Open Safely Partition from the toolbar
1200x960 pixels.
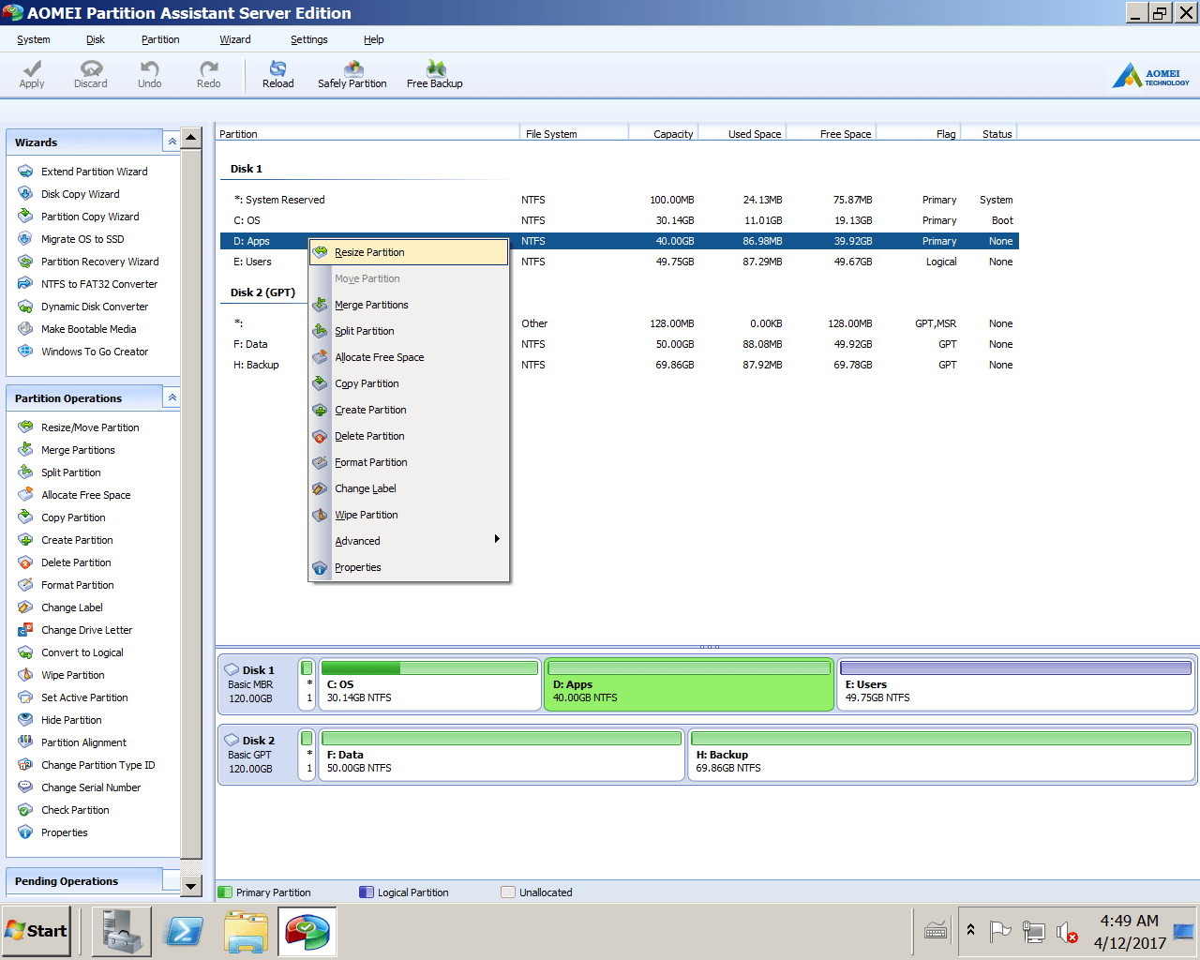tap(352, 74)
